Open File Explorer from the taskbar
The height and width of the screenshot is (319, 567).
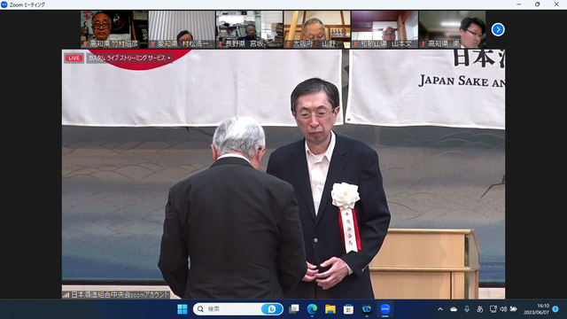(x=330, y=309)
